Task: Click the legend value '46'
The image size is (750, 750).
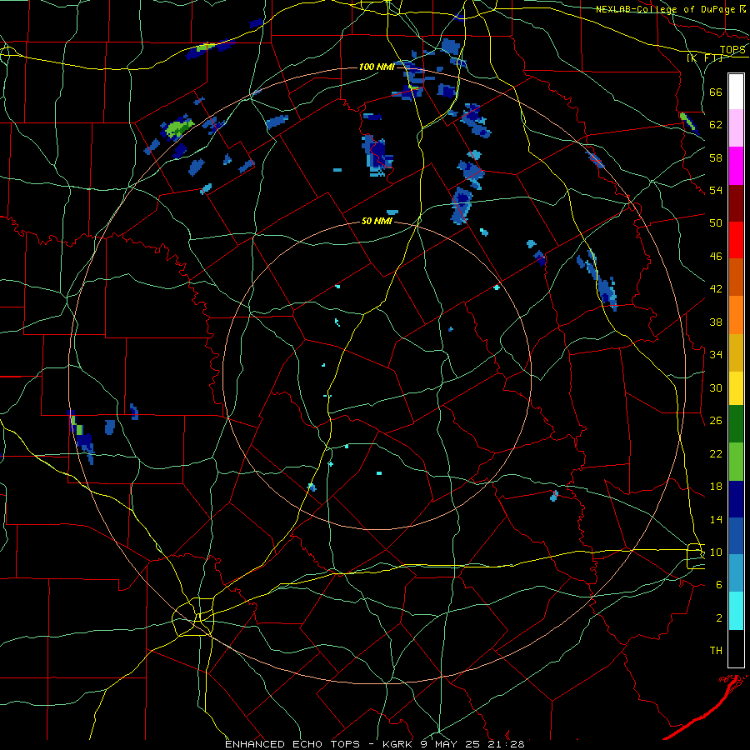Action: pyautogui.click(x=716, y=257)
